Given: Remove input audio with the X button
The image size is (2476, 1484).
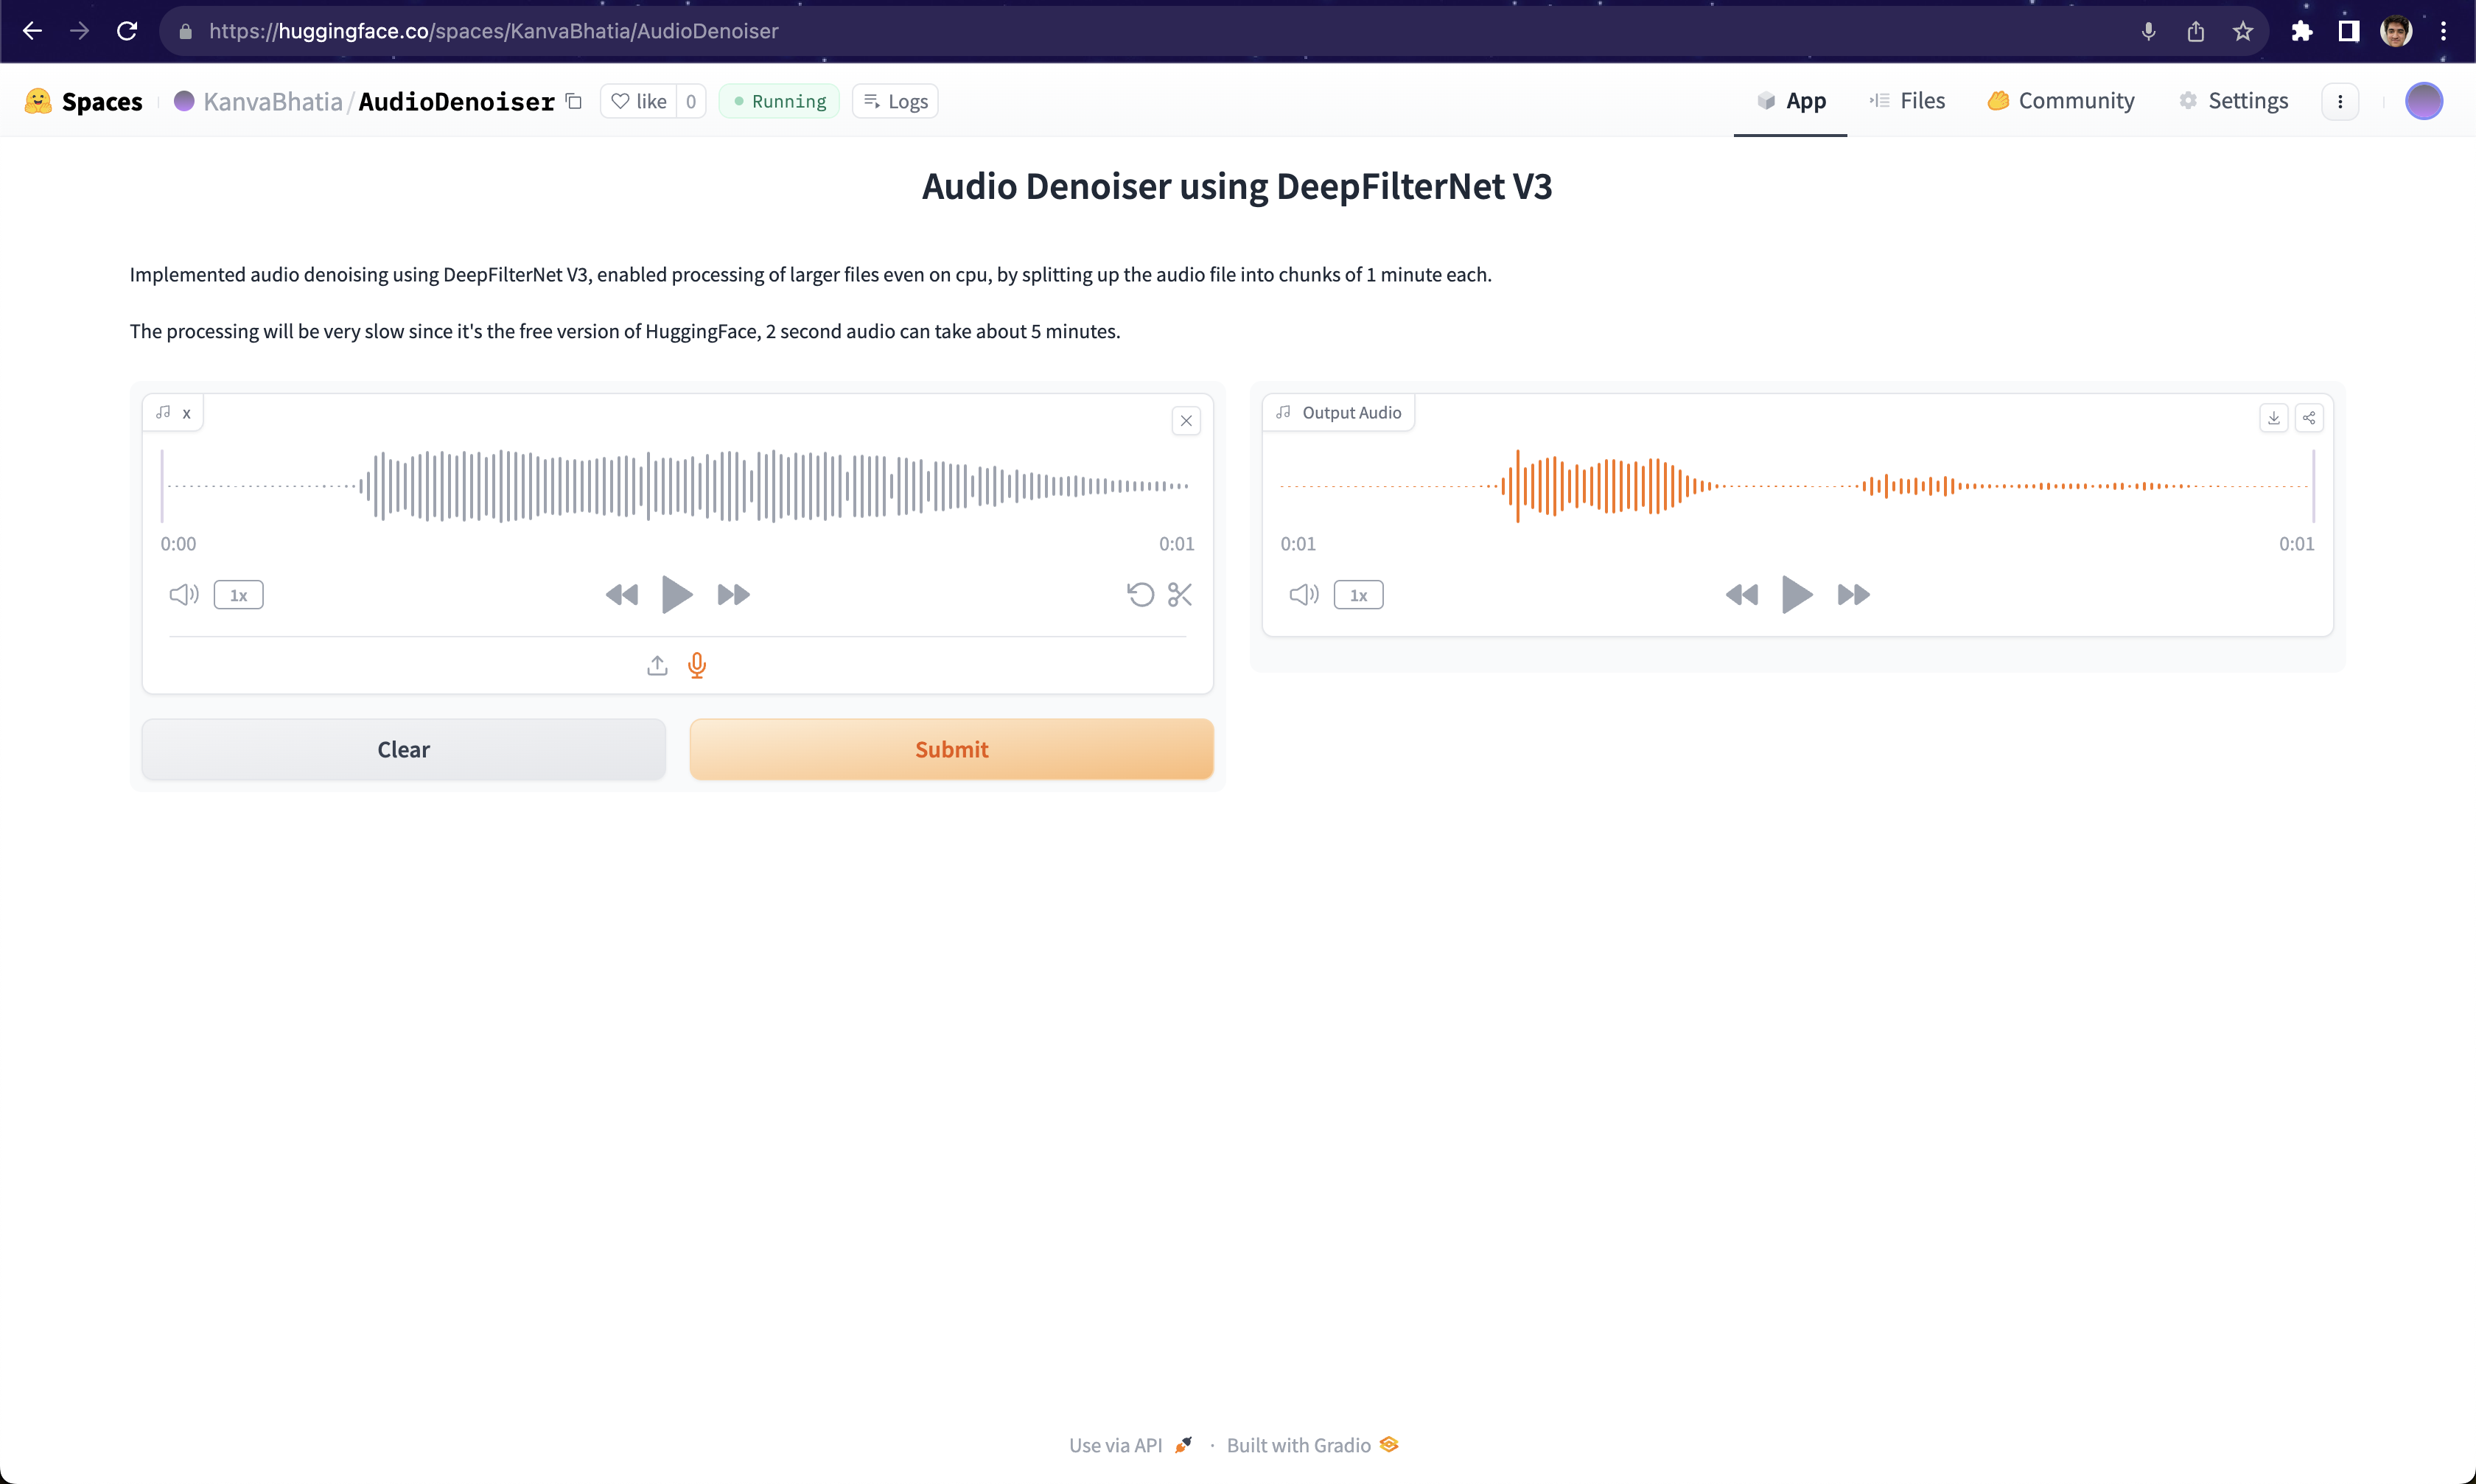Looking at the screenshot, I should [1186, 421].
